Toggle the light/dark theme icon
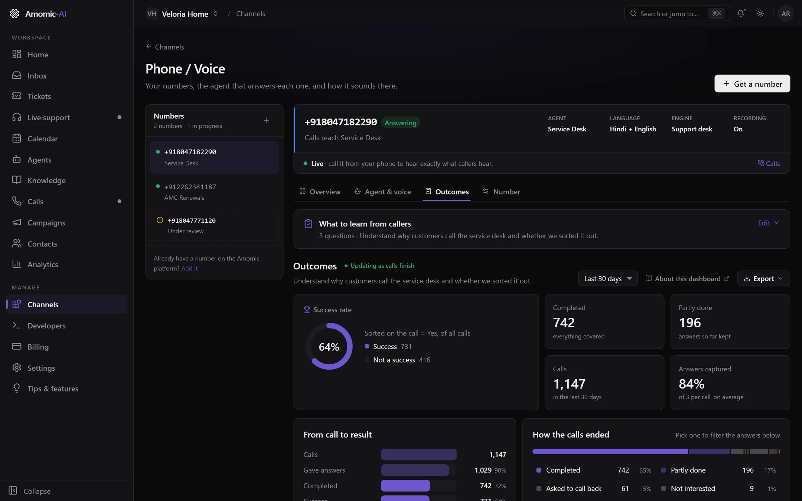The width and height of the screenshot is (802, 501). click(x=760, y=13)
